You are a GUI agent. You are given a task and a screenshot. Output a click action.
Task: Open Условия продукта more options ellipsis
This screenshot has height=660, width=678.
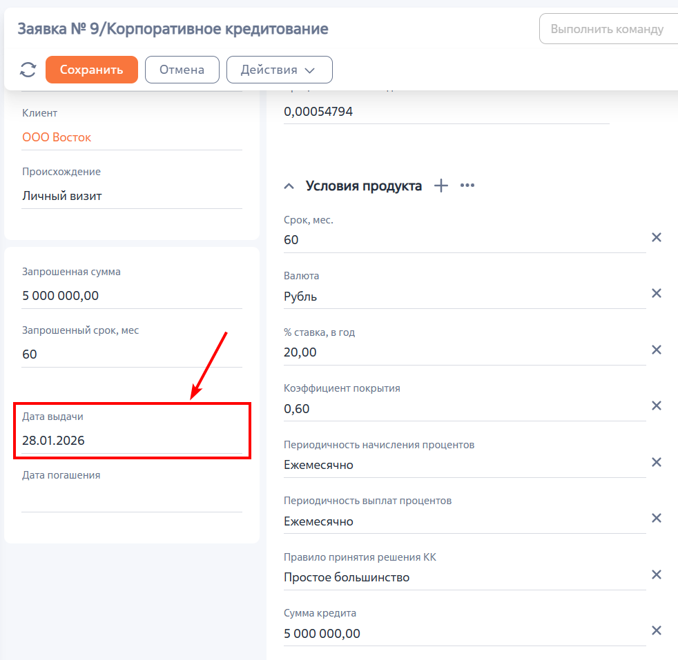coord(467,186)
